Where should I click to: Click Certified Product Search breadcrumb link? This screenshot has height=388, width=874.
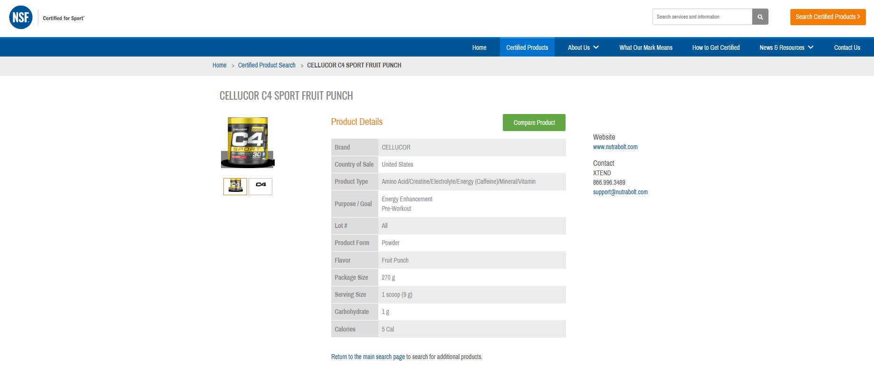pos(267,65)
